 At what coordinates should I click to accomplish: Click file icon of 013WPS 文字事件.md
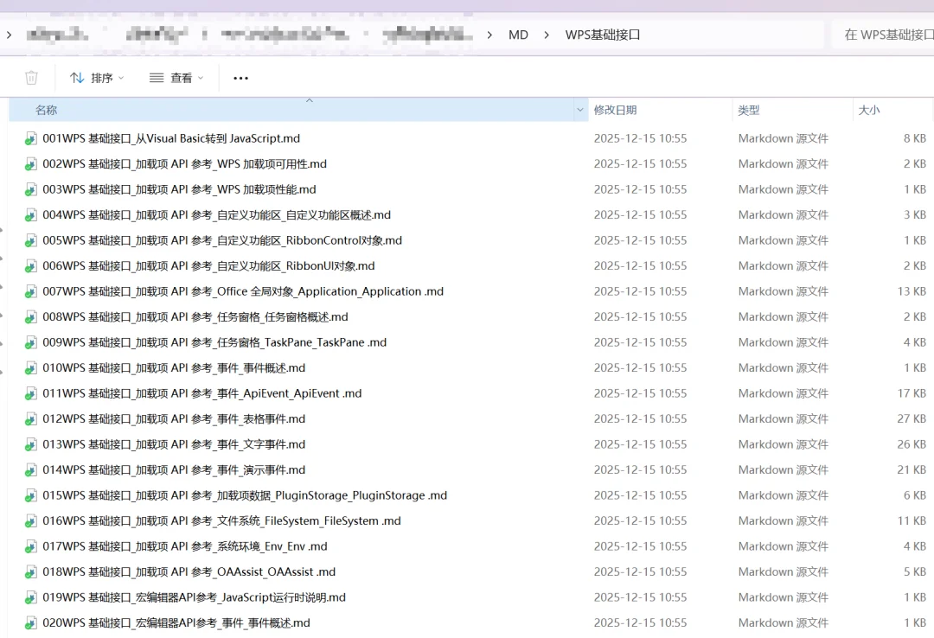point(31,445)
